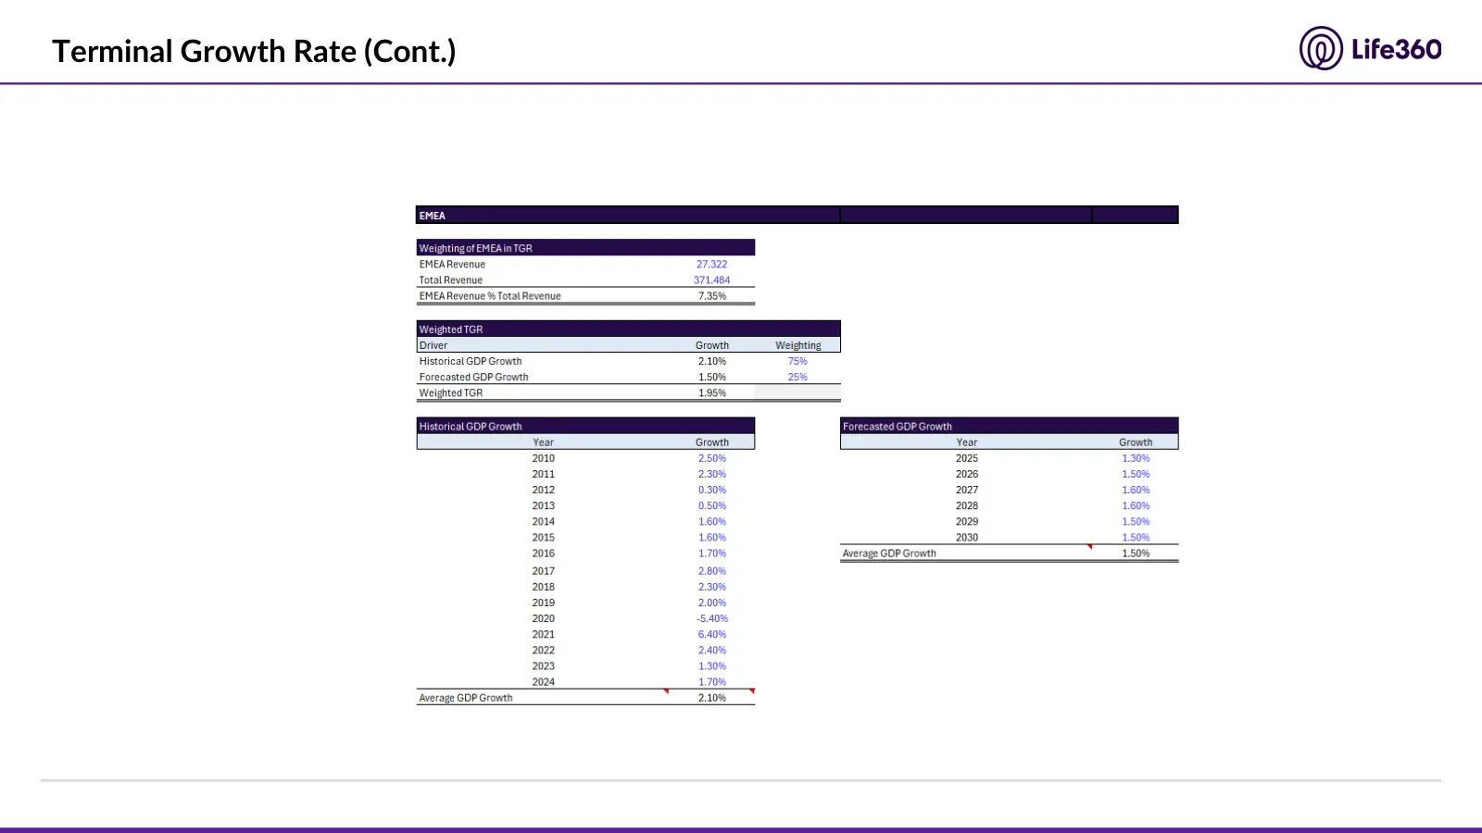
Task: Select year 2030 in forecast table
Action: pyautogui.click(x=967, y=537)
